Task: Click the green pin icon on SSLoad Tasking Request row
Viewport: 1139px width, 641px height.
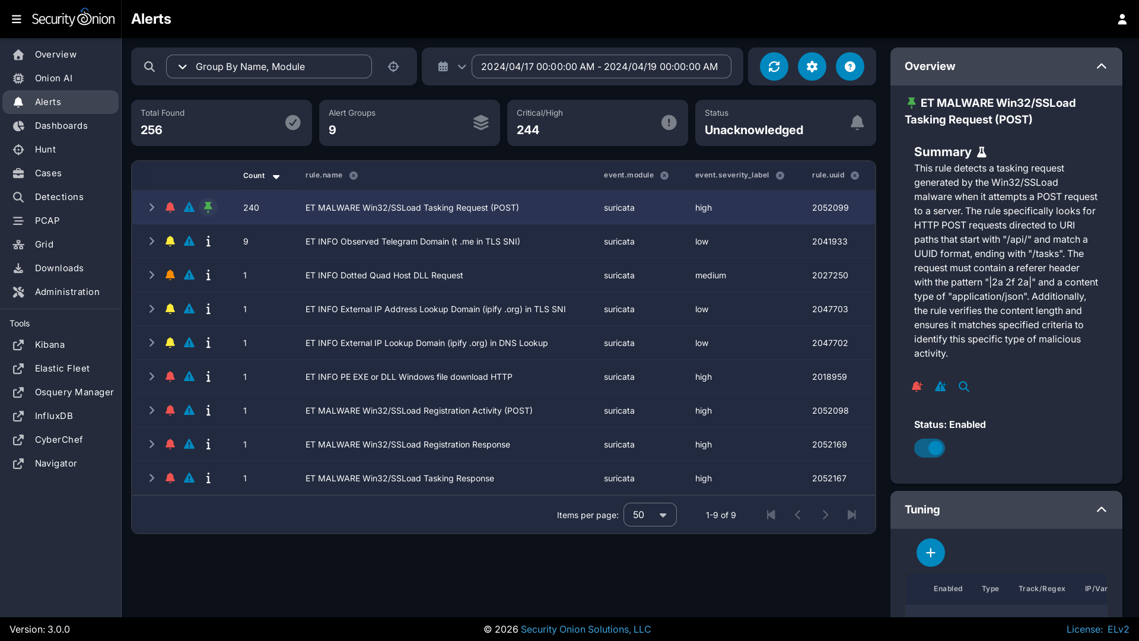Action: pyautogui.click(x=208, y=207)
